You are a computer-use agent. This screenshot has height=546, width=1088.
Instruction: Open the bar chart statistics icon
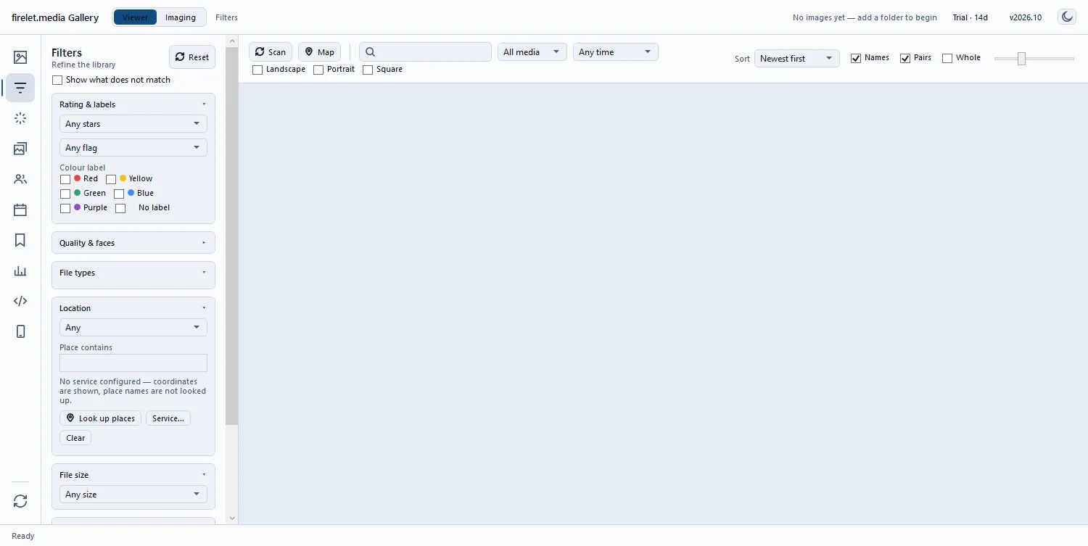20,270
